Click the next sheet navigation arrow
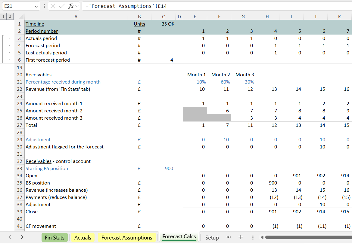The image size is (352, 244). [22, 237]
